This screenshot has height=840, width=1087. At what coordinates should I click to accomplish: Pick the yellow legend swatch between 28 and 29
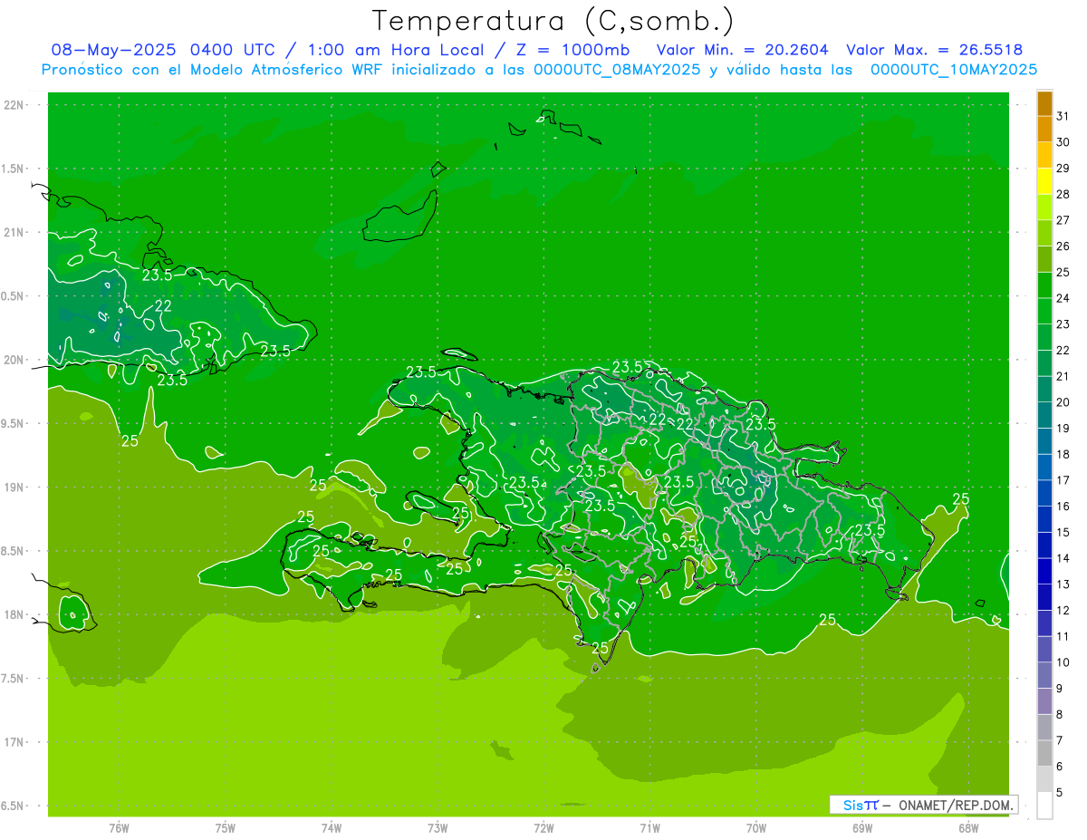(1044, 180)
